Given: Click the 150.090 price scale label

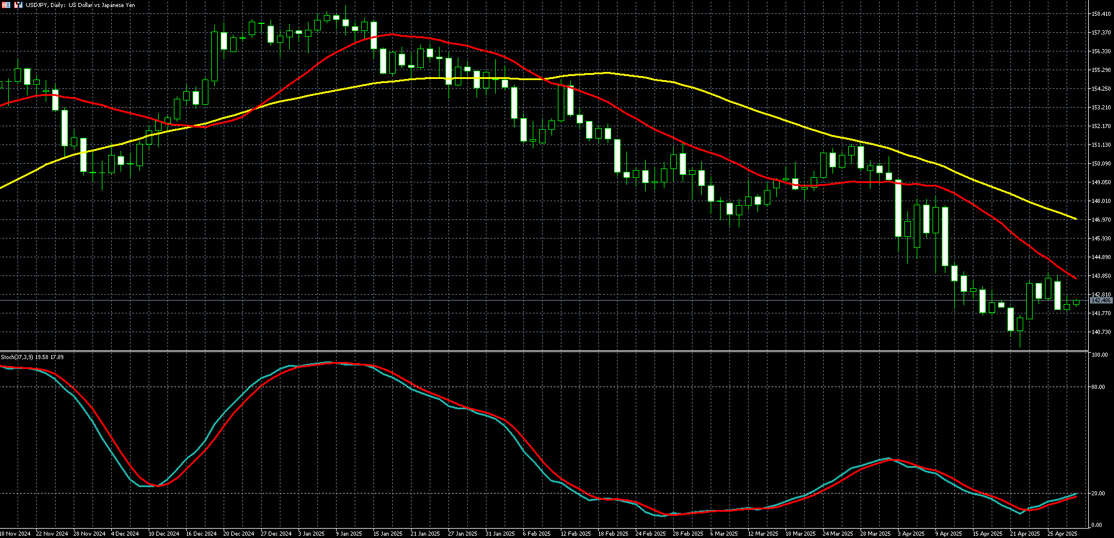Looking at the screenshot, I should tap(1101, 164).
